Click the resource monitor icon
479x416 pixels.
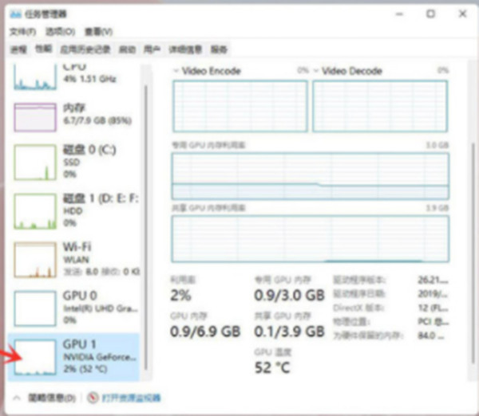coord(93,398)
